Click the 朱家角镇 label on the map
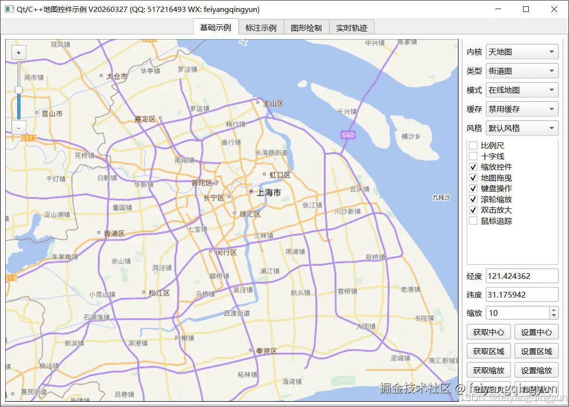Viewport: 569px width, 407px height. tap(65, 257)
